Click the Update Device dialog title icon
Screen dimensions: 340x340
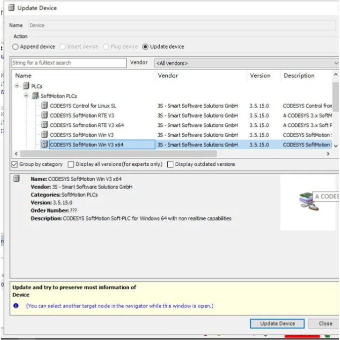coord(11,7)
